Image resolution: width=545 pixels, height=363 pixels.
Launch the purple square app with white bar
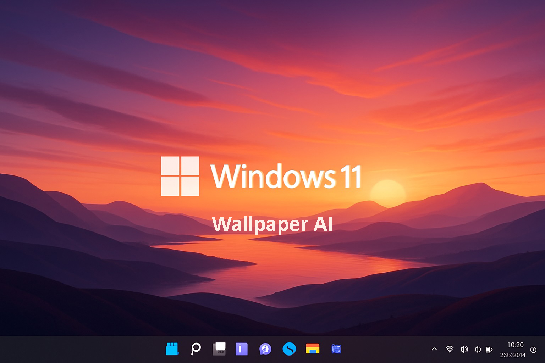pyautogui.click(x=242, y=349)
